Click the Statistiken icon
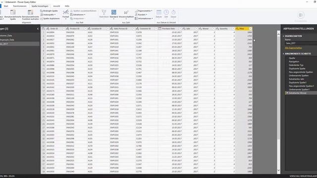317x178 pixels. (x=104, y=12)
